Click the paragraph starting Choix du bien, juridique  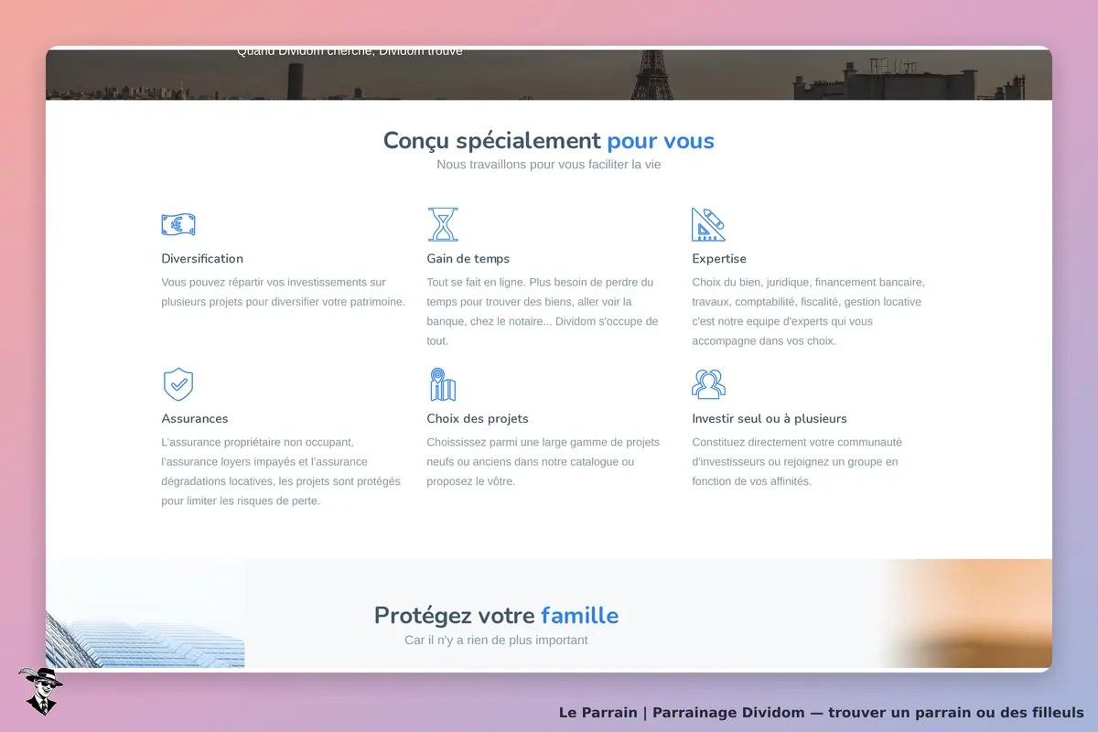[809, 312]
